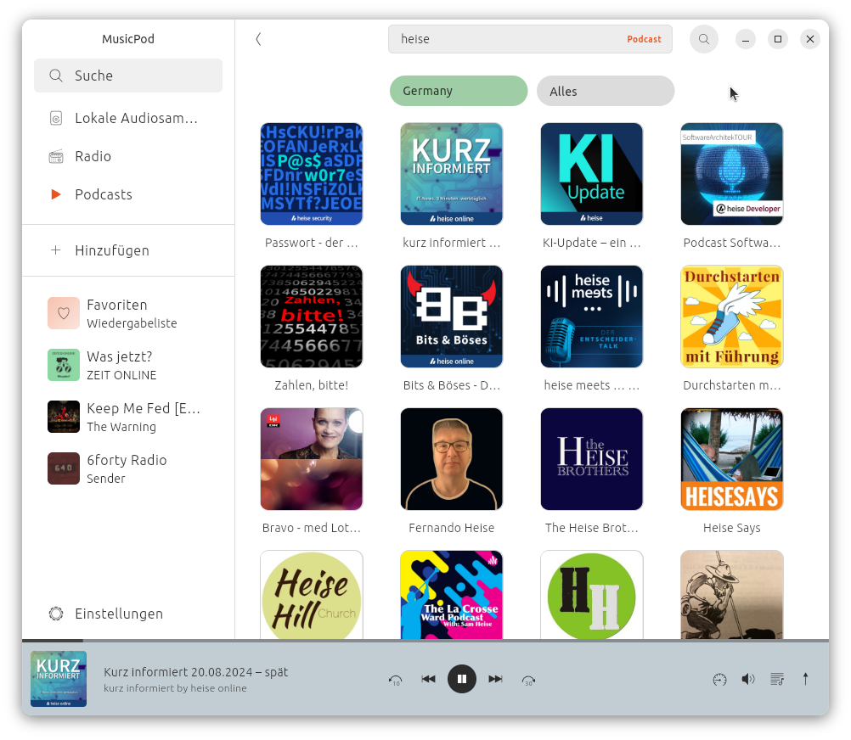
Task: Open Was jetzt? by ZEIT ONLINE
Action: coord(128,365)
